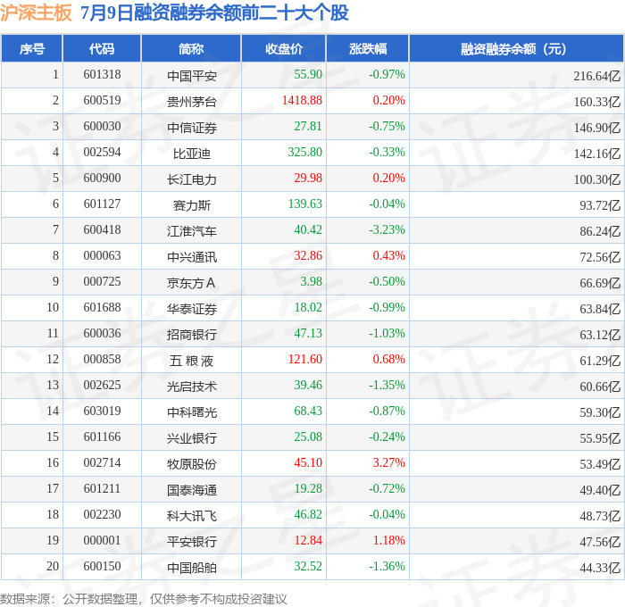Click the 0.43% change value
The width and height of the screenshot is (625, 607).
pos(389,255)
